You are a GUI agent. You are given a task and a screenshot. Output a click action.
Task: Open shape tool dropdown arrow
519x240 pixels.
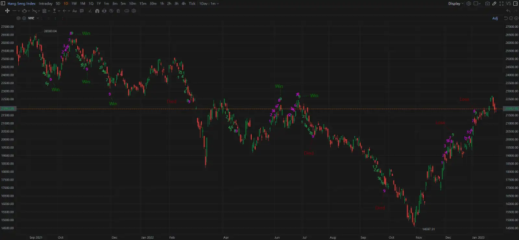click(29, 11)
